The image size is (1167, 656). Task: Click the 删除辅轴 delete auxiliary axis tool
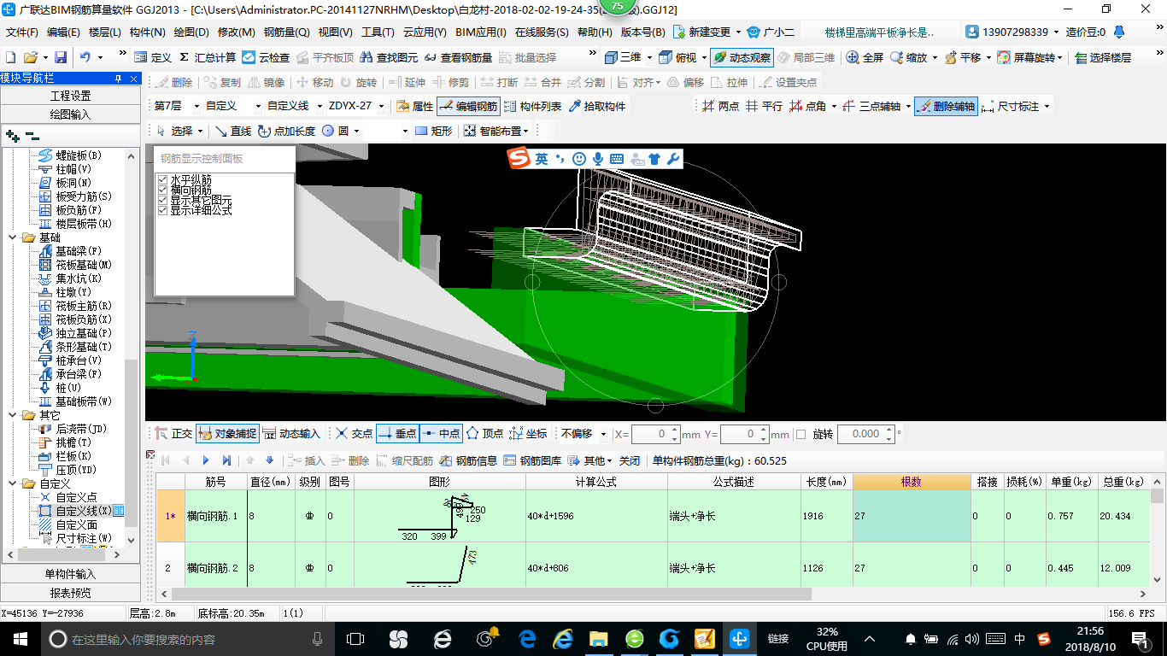click(945, 106)
